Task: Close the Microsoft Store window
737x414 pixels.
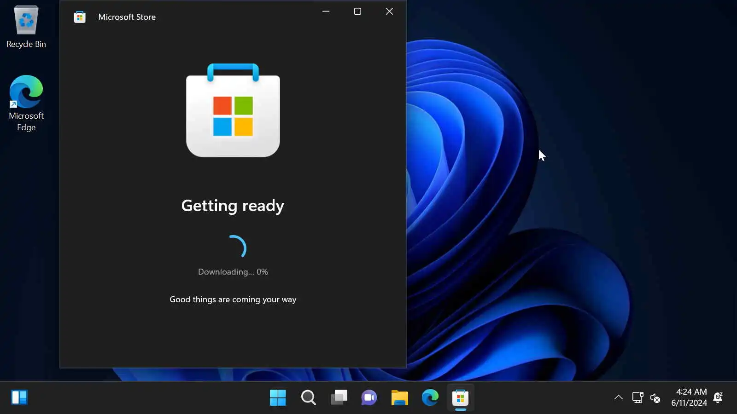Action: point(389,11)
